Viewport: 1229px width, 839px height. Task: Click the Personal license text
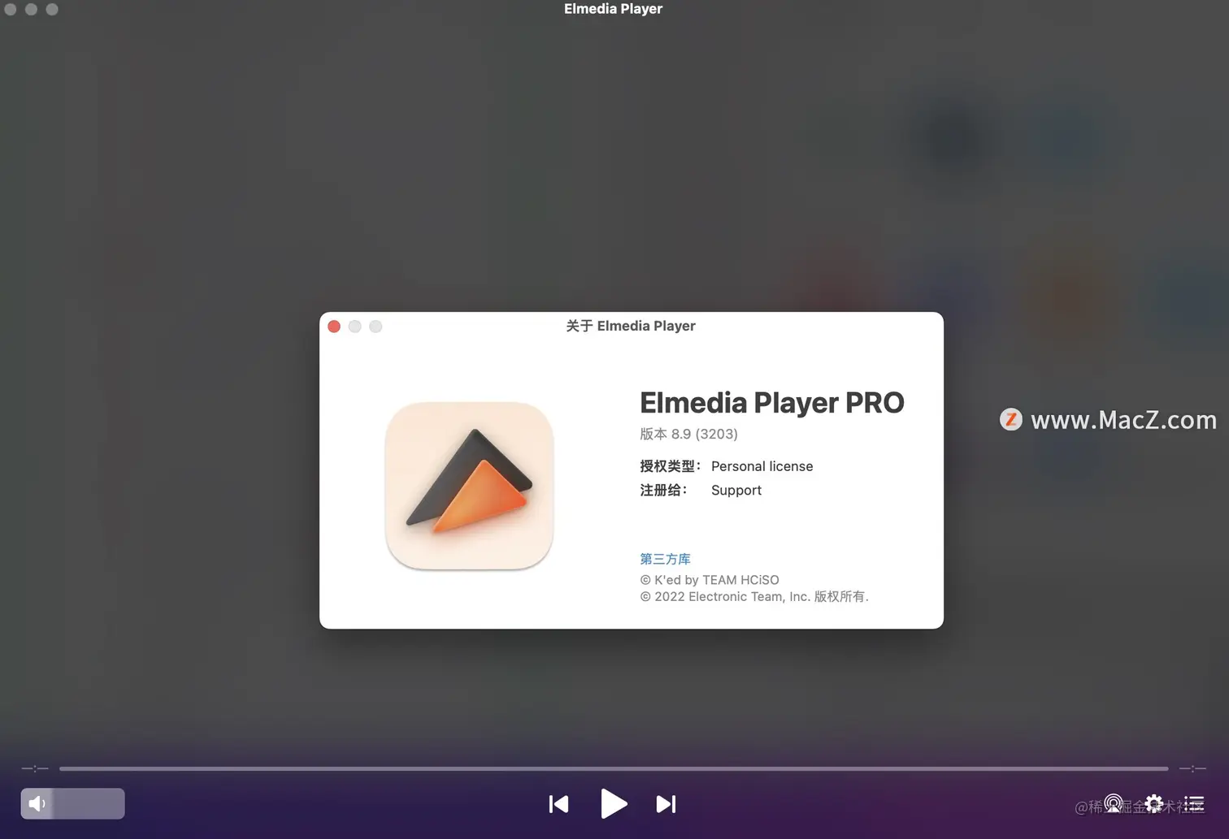pos(762,466)
